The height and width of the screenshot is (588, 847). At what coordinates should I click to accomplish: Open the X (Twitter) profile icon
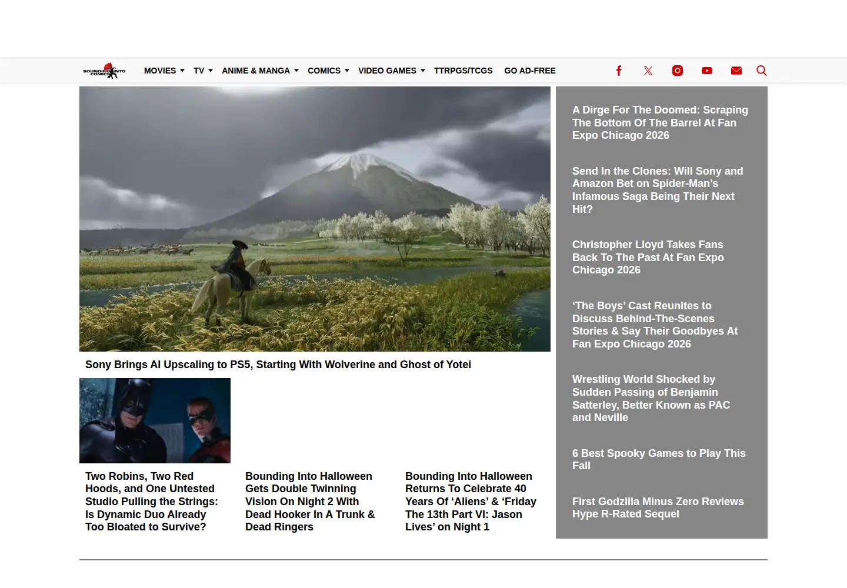pyautogui.click(x=648, y=71)
